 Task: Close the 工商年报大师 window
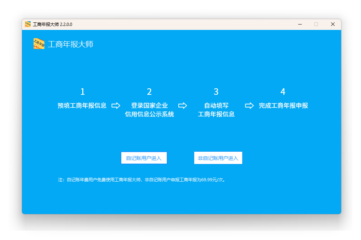tap(333, 24)
